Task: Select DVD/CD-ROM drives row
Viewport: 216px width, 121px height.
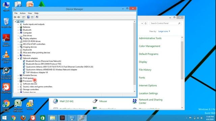Action: pos(32,41)
